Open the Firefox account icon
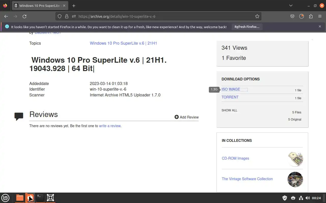This screenshot has width=326, height=203. click(x=302, y=16)
